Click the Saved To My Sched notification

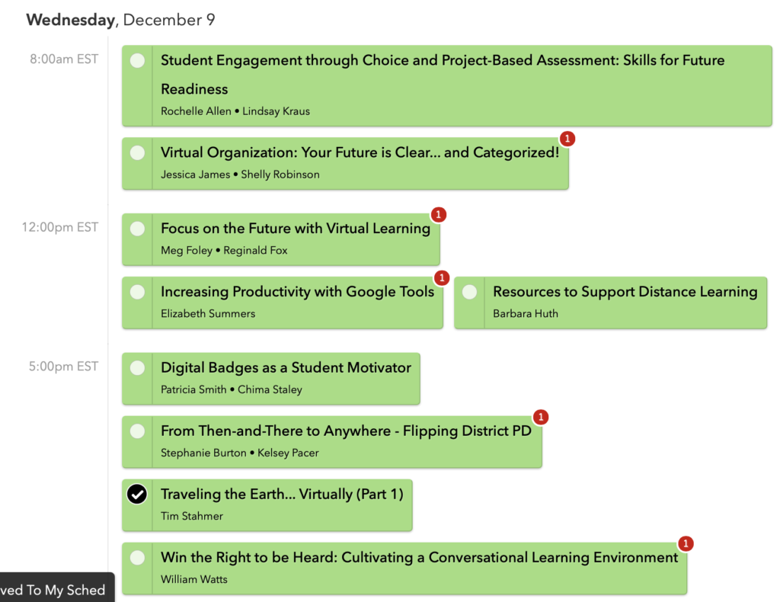pyautogui.click(x=57, y=588)
